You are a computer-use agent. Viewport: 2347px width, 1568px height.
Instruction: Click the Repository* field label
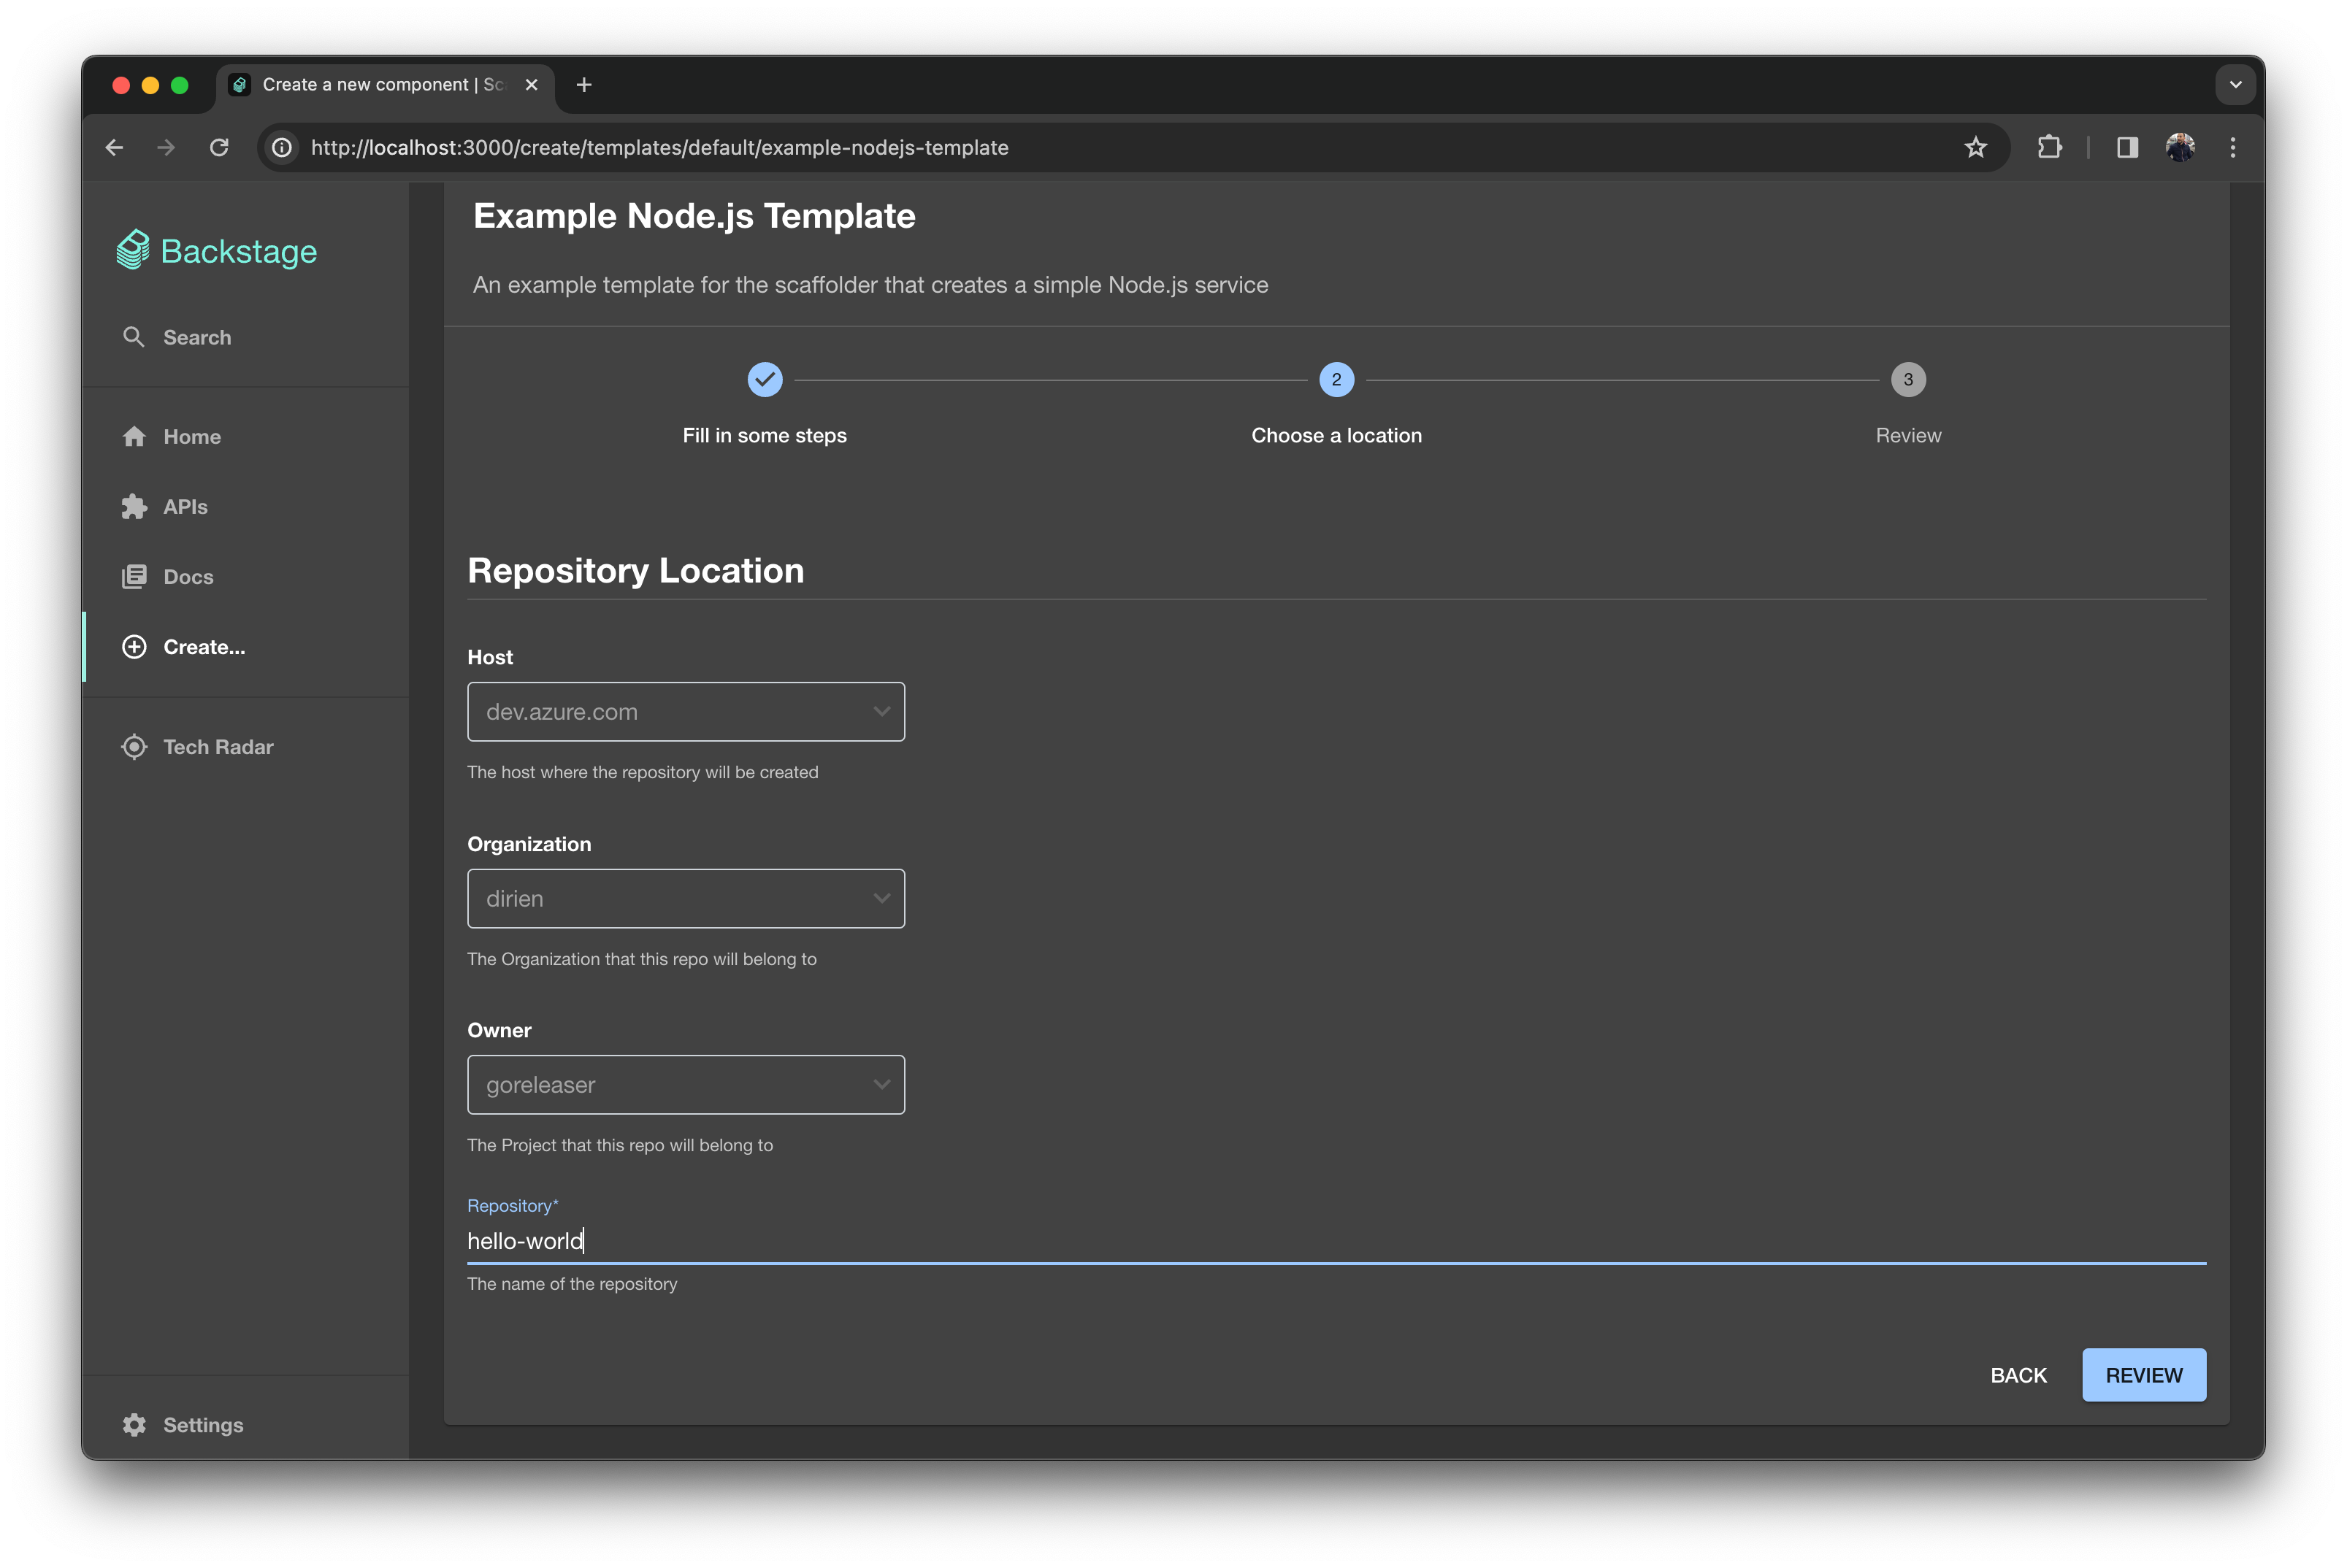point(512,1206)
